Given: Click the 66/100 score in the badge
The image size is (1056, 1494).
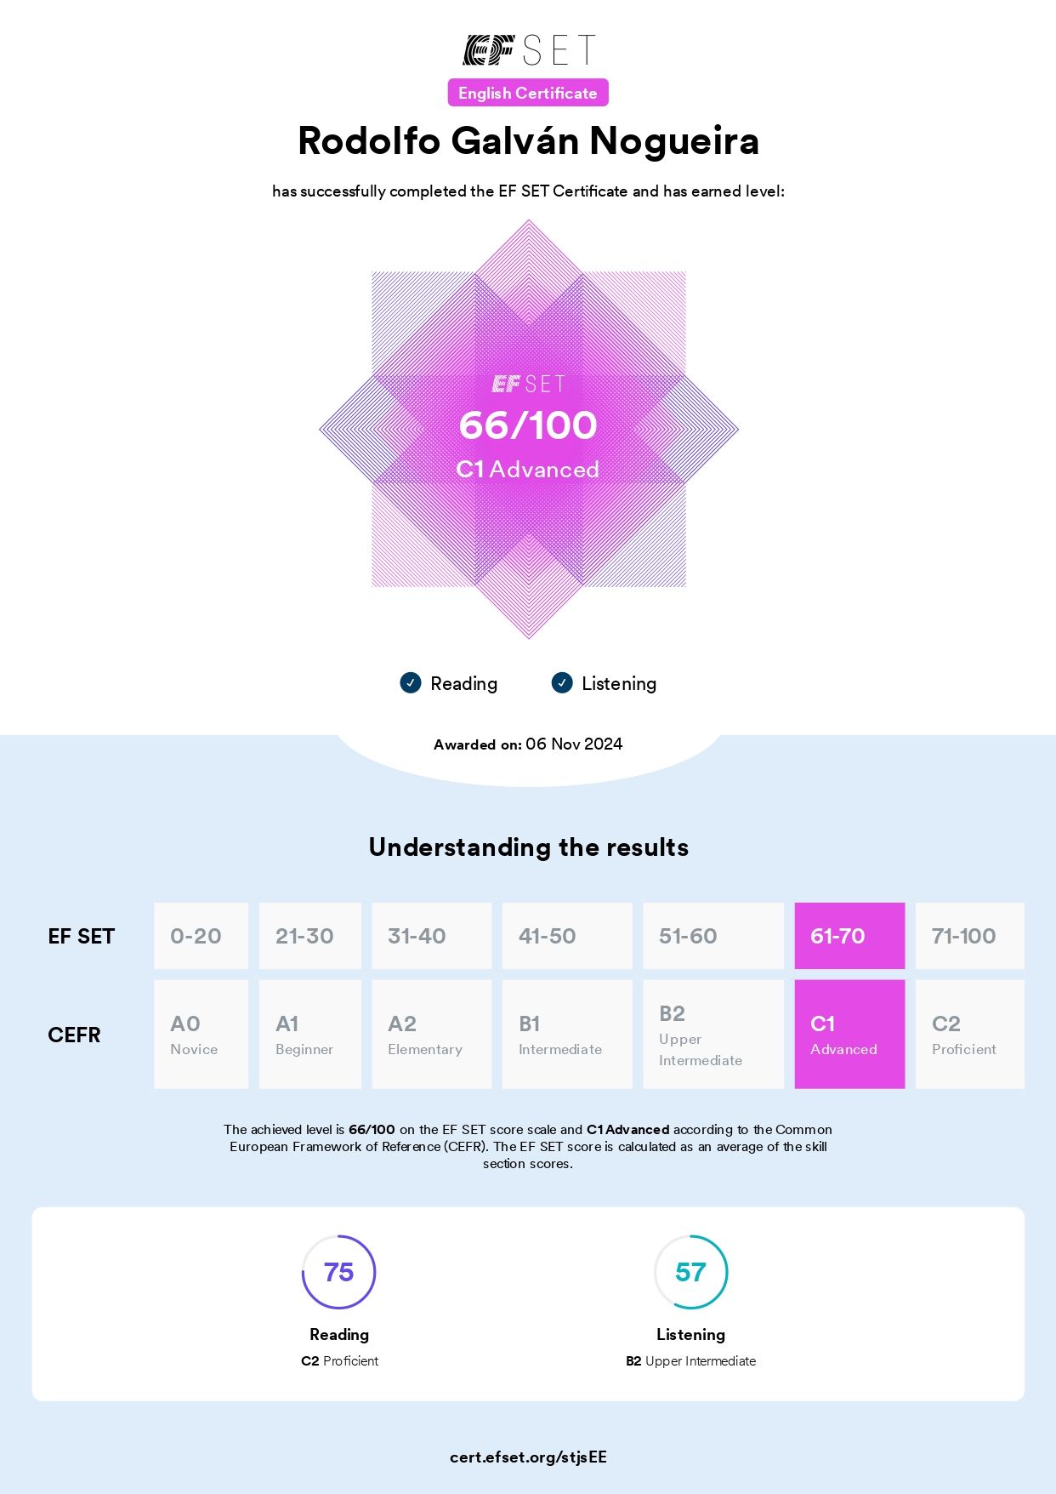Looking at the screenshot, I should (528, 425).
